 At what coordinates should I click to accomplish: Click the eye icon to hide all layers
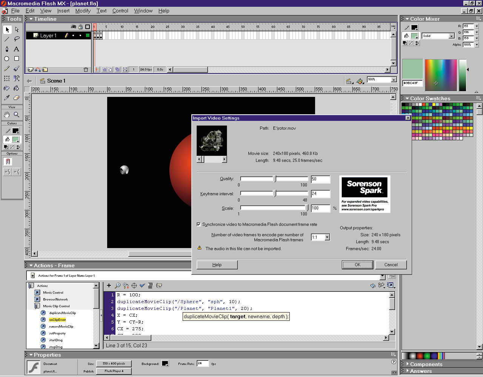point(74,27)
